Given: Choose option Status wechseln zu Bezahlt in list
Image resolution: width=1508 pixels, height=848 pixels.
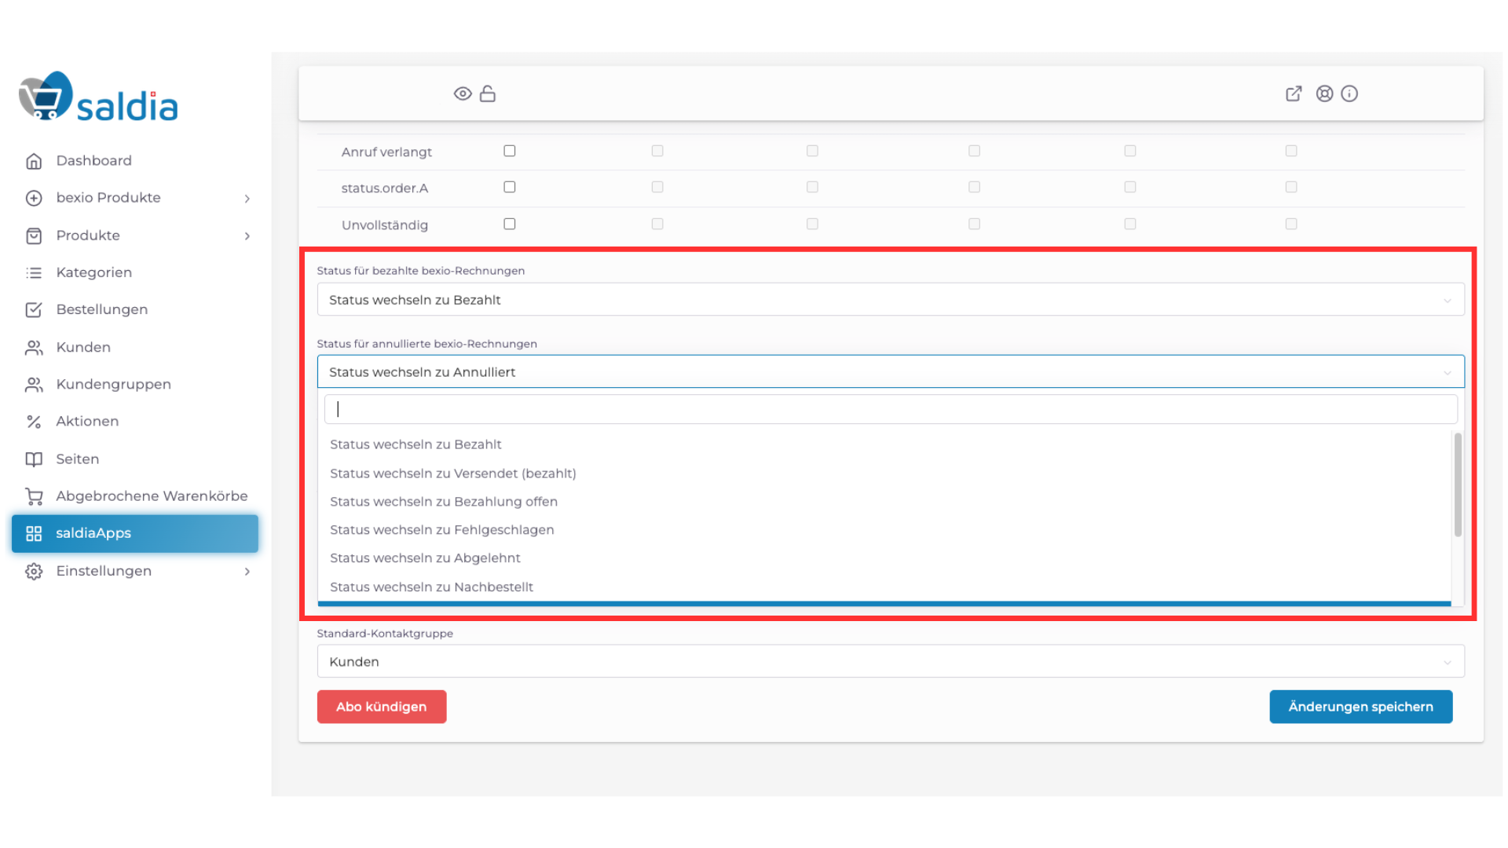Looking at the screenshot, I should pos(884,444).
